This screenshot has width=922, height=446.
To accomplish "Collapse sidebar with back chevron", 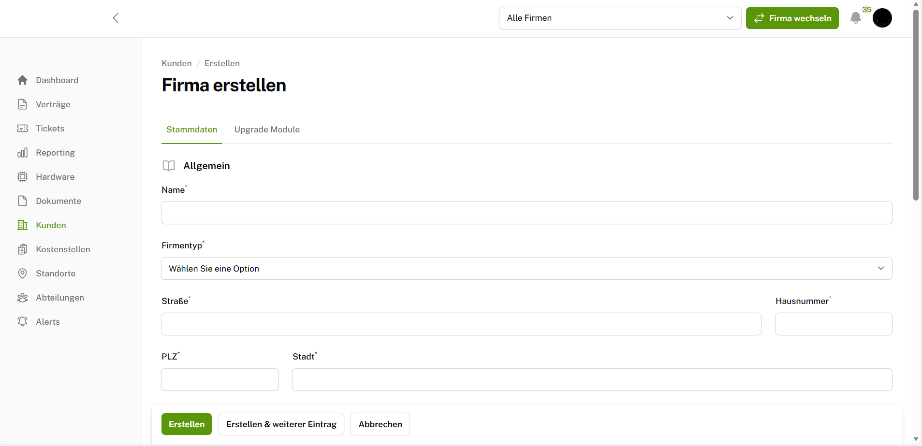I will [x=116, y=18].
